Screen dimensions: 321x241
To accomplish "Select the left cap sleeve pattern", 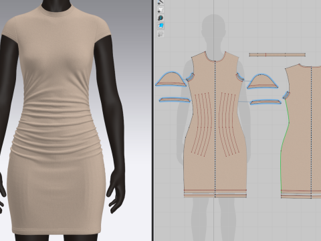I will point(171,80).
